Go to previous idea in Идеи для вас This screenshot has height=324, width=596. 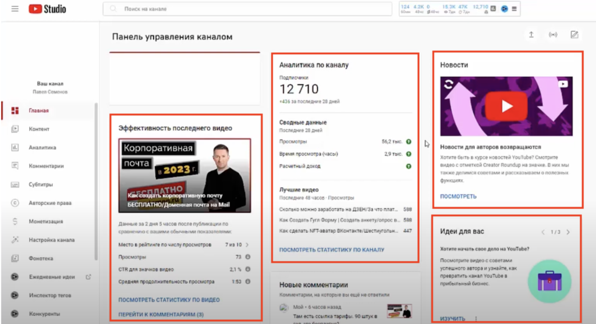543,232
